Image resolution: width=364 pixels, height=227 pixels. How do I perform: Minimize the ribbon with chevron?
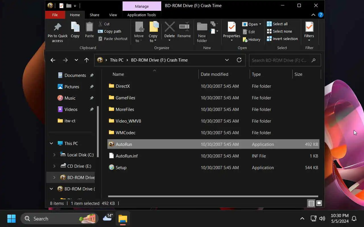point(313,15)
